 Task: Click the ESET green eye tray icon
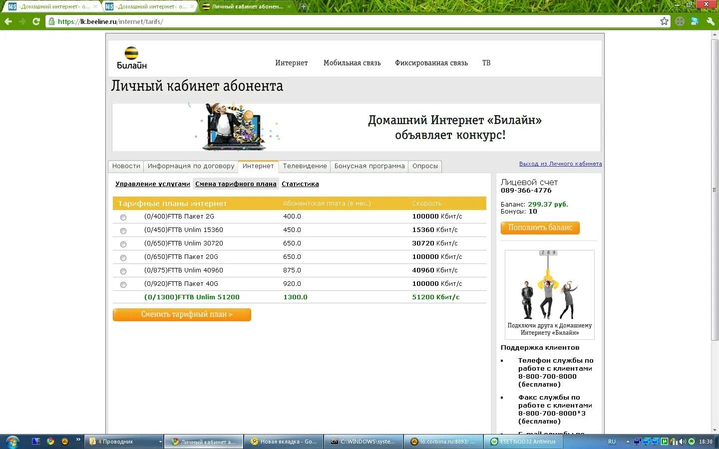point(692,442)
